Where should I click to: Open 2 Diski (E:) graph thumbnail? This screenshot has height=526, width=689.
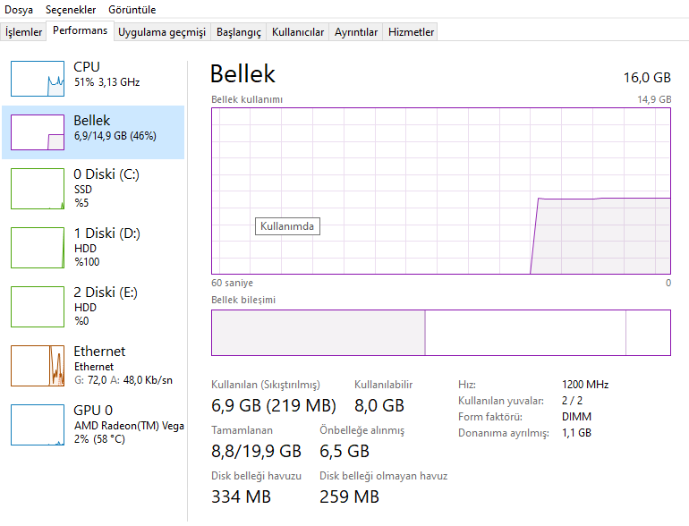38,306
